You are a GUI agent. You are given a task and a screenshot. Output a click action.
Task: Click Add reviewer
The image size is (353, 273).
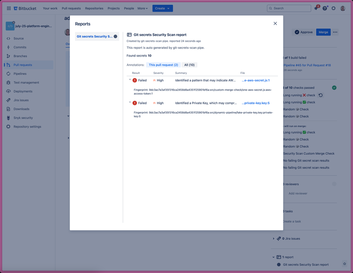point(298,193)
